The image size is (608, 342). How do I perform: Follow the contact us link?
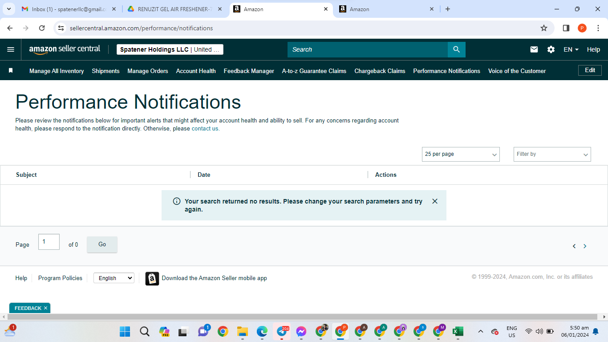point(205,129)
